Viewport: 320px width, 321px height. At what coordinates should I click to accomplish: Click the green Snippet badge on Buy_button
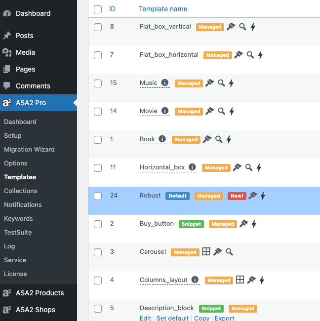pos(191,224)
